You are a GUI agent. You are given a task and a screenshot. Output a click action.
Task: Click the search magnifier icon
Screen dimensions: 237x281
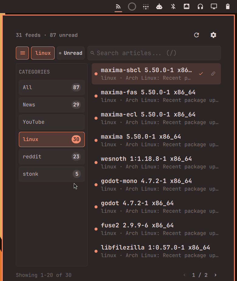[x=92, y=53]
